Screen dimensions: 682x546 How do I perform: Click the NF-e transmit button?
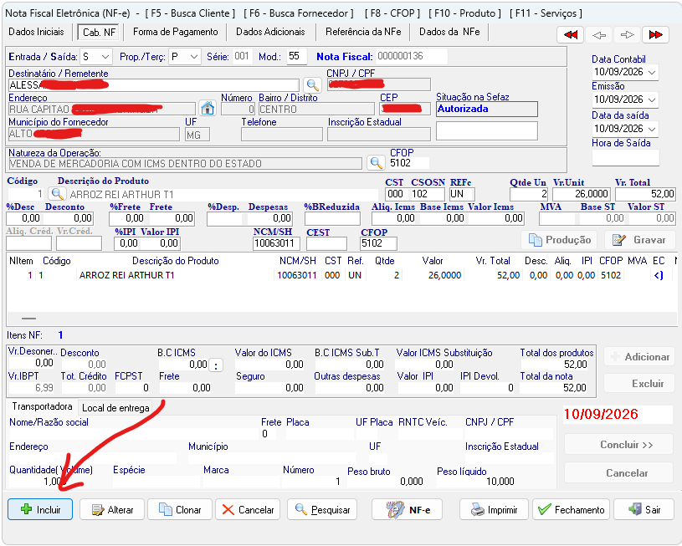coord(408,509)
